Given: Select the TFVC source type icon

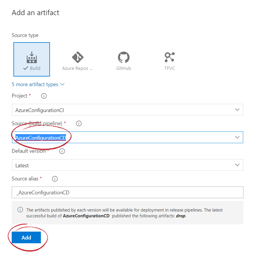Looking at the screenshot, I should (x=169, y=57).
